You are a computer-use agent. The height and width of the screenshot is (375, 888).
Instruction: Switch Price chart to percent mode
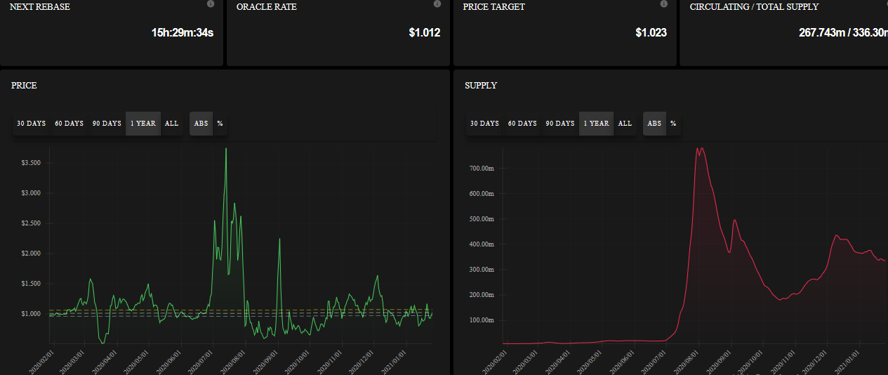coord(220,124)
